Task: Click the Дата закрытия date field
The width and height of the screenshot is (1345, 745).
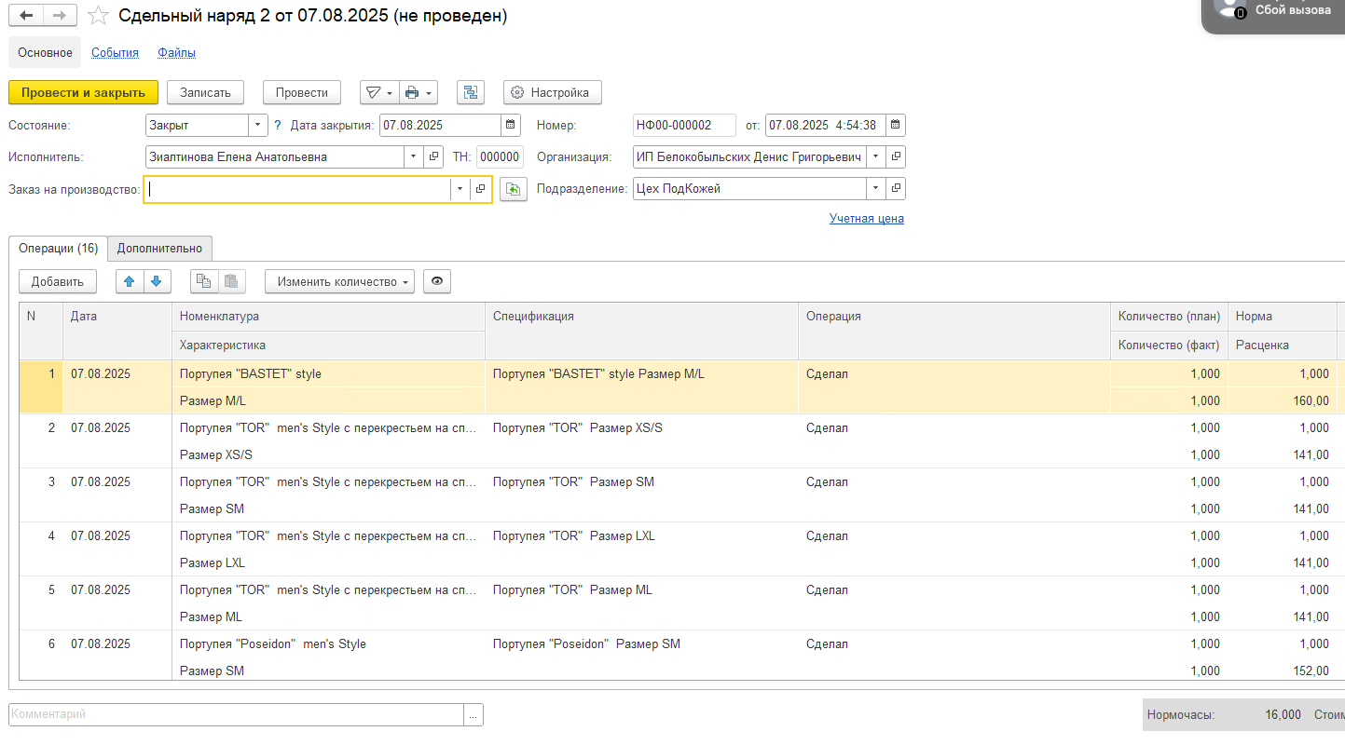Action: pyautogui.click(x=440, y=125)
